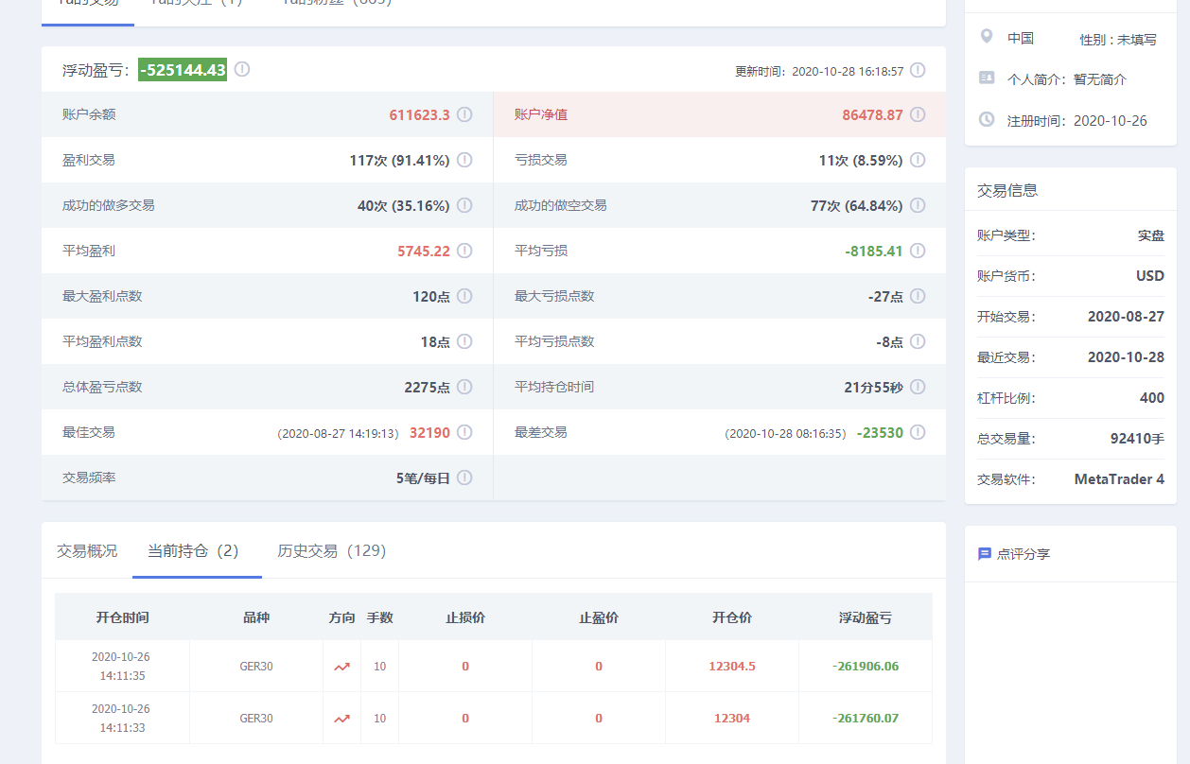Click info icon for 总体盈亏点数 2275点
The width and height of the screenshot is (1190, 764).
[x=464, y=387]
